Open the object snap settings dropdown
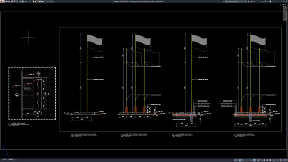The width and height of the screenshot is (288, 162). pos(256,160)
